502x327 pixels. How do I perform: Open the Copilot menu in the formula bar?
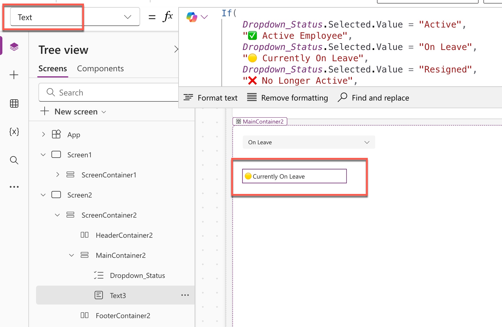pyautogui.click(x=204, y=17)
